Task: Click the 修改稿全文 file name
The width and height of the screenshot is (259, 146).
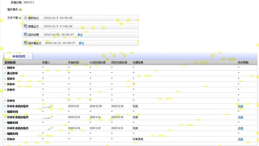Action: click(x=35, y=43)
